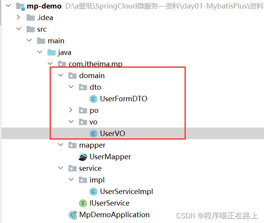Screen dimensions: 264x223
Task: Select the domain package label
Action: pos(92,75)
